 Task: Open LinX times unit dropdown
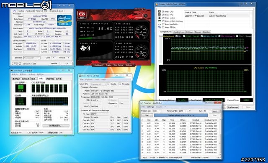click(x=216, y=111)
